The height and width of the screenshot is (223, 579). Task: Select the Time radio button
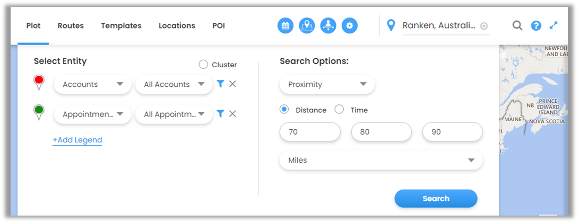tap(339, 110)
